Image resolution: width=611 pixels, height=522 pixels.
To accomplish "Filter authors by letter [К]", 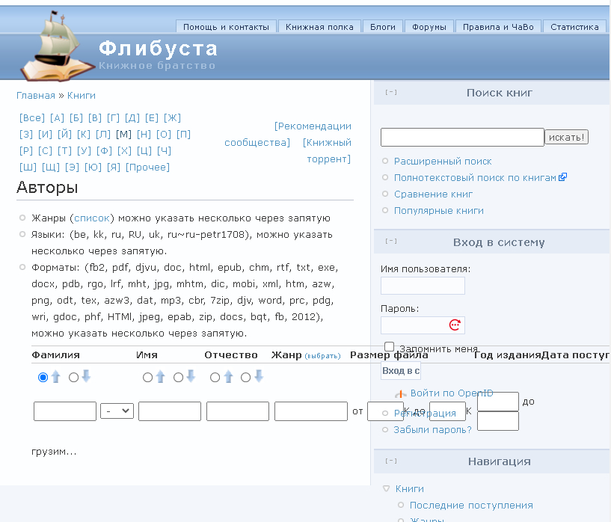I will (84, 135).
